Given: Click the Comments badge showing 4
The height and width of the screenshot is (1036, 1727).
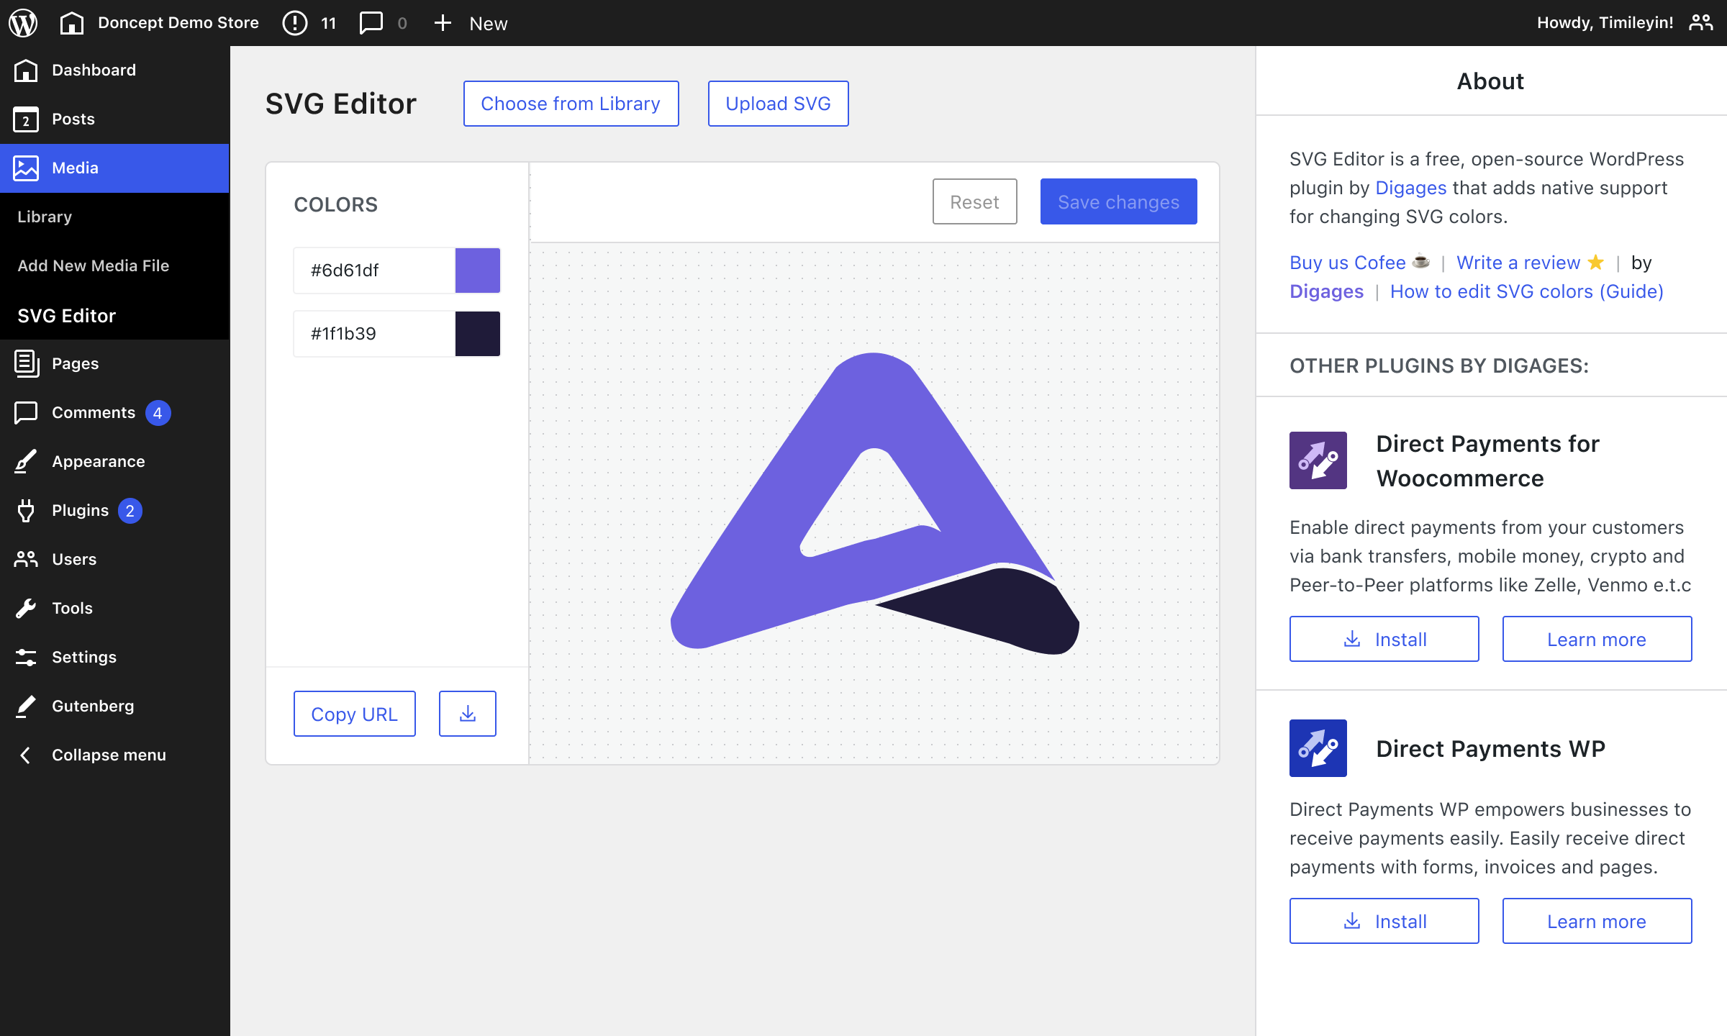Looking at the screenshot, I should (x=158, y=413).
